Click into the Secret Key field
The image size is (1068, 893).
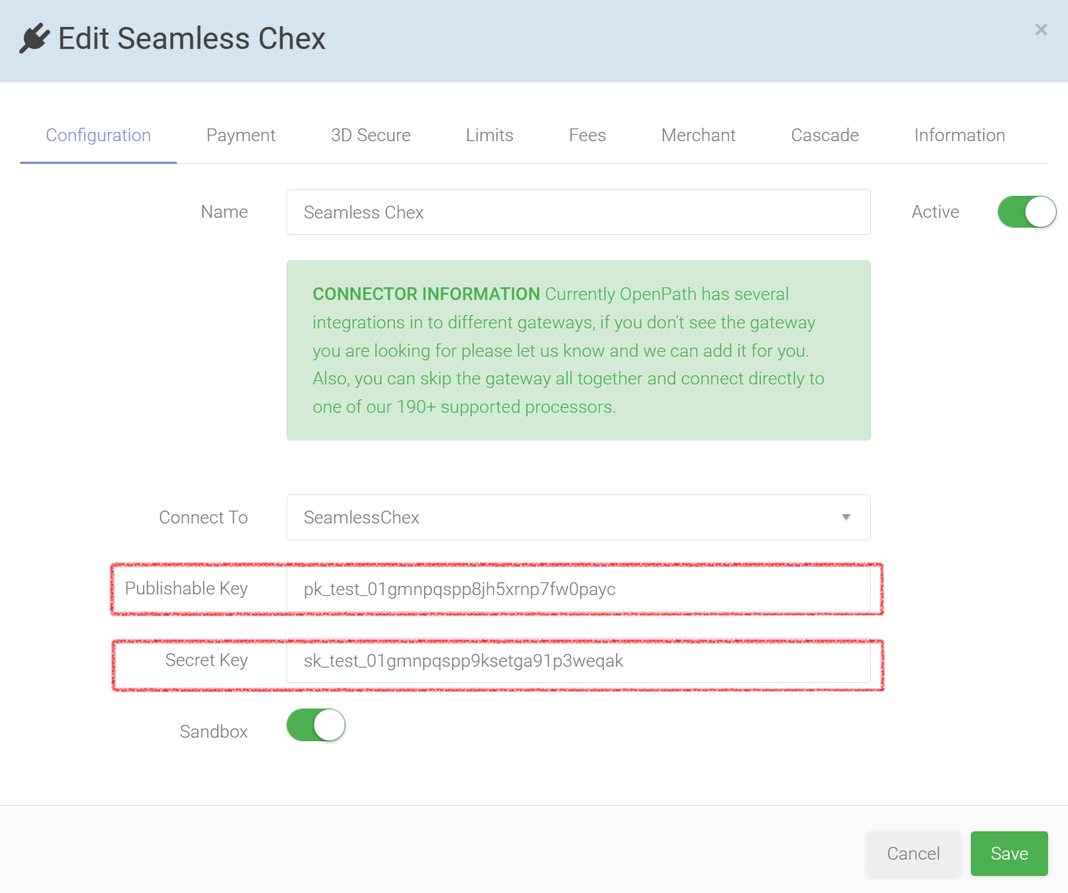578,660
